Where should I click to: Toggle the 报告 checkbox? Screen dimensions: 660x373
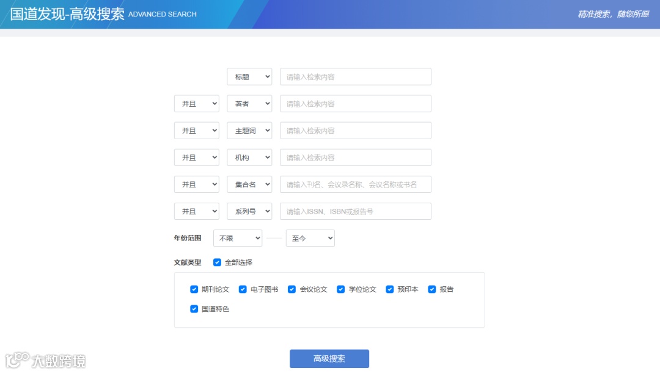point(432,289)
